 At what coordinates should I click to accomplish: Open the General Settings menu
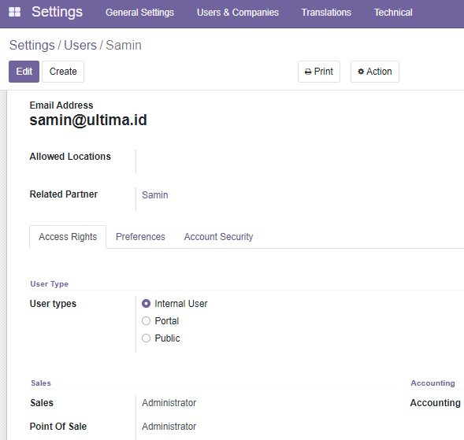click(x=140, y=13)
